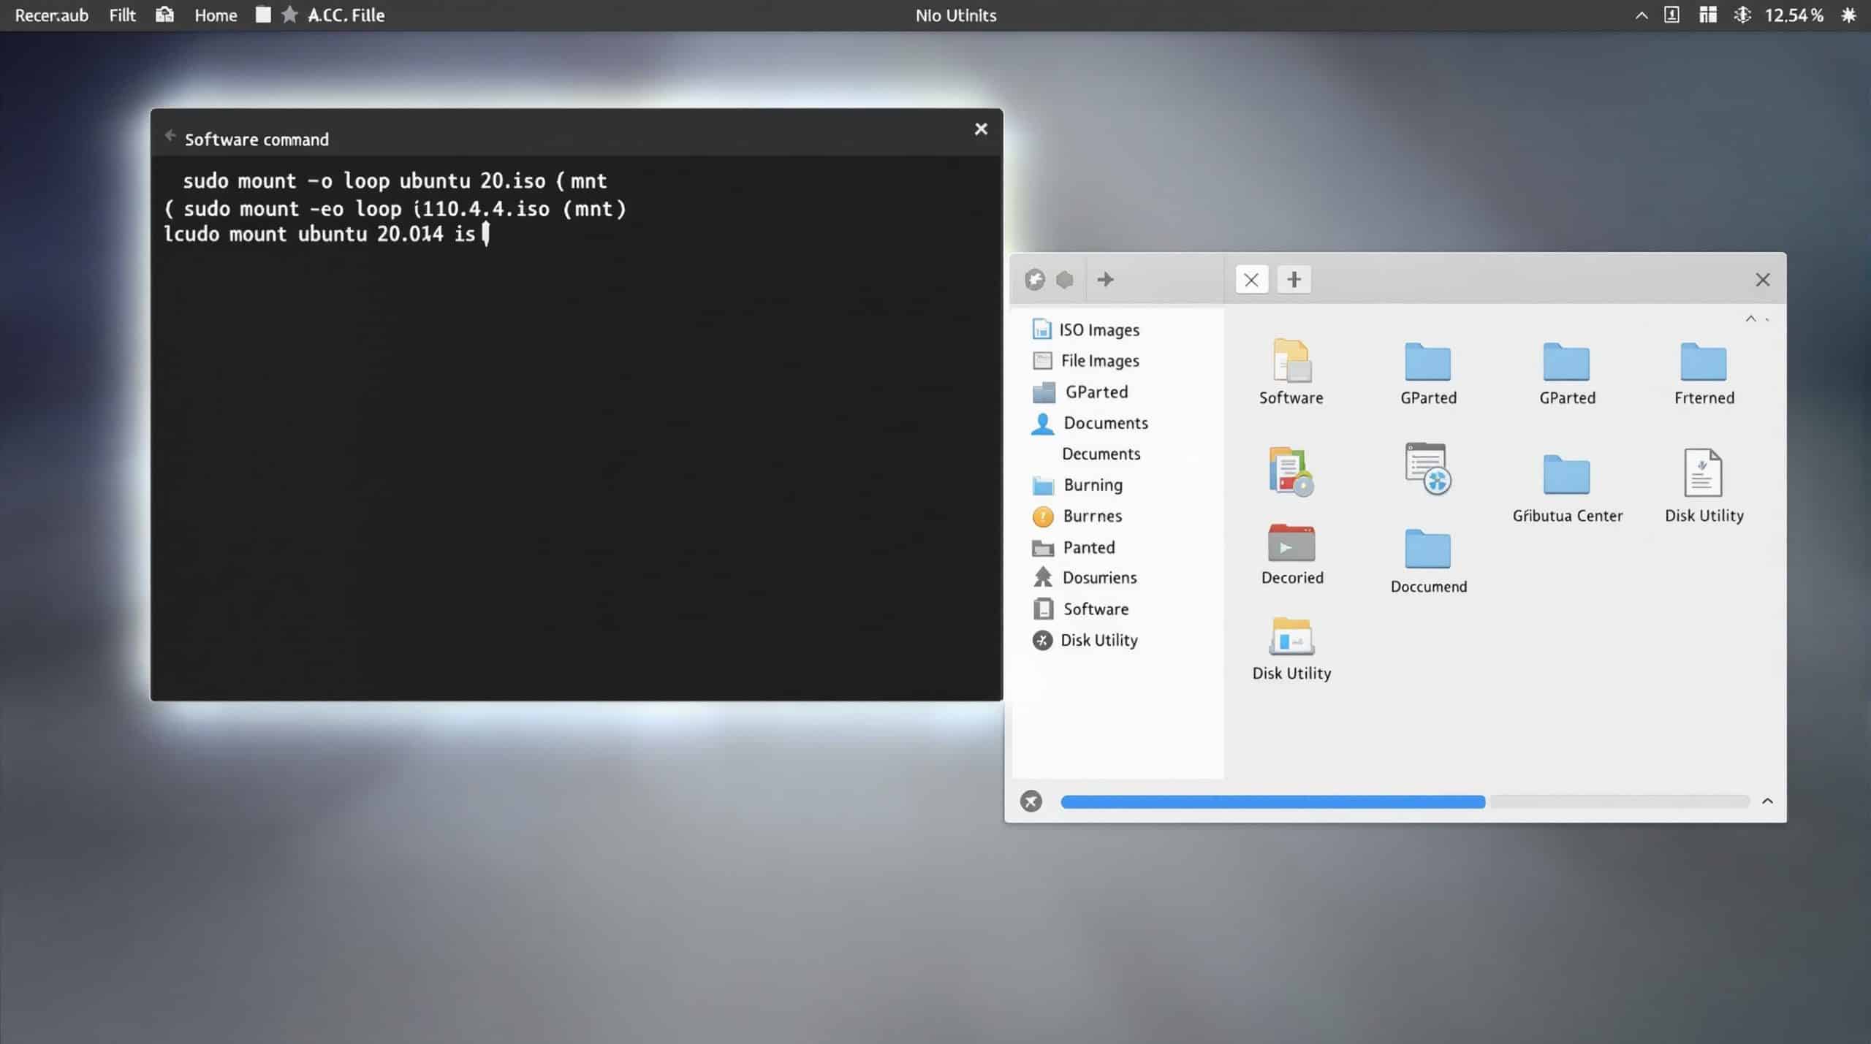Select ISO Images in the sidebar
The height and width of the screenshot is (1044, 1871).
[x=1098, y=329]
